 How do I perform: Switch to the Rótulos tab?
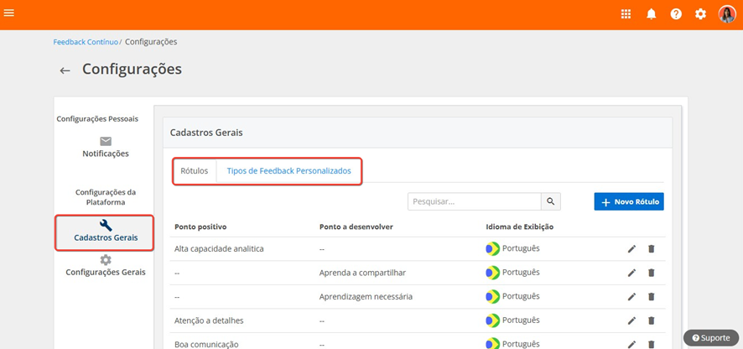(195, 171)
